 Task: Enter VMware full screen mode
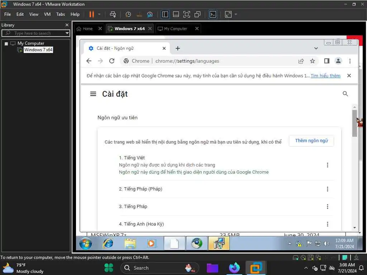[186, 14]
